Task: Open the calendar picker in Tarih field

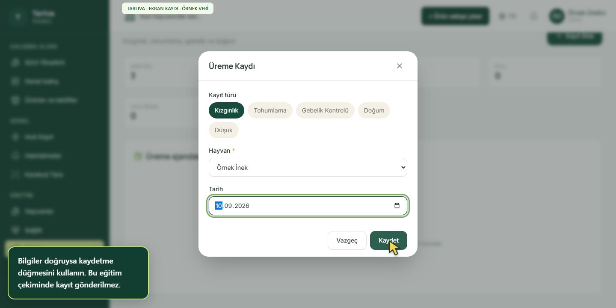Action: click(x=397, y=206)
